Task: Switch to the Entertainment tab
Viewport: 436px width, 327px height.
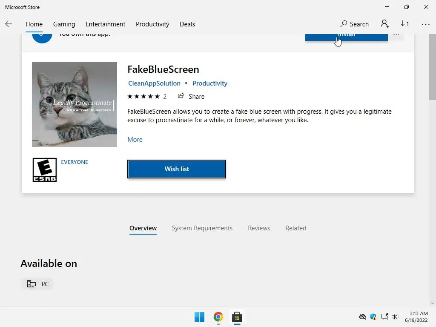Action: pos(106,24)
